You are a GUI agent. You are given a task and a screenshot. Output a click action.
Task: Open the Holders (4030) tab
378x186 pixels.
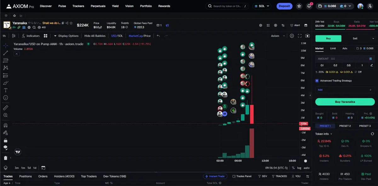point(64,176)
